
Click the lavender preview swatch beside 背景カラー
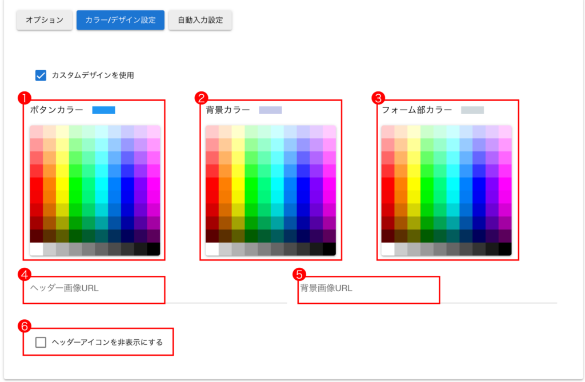(x=270, y=110)
